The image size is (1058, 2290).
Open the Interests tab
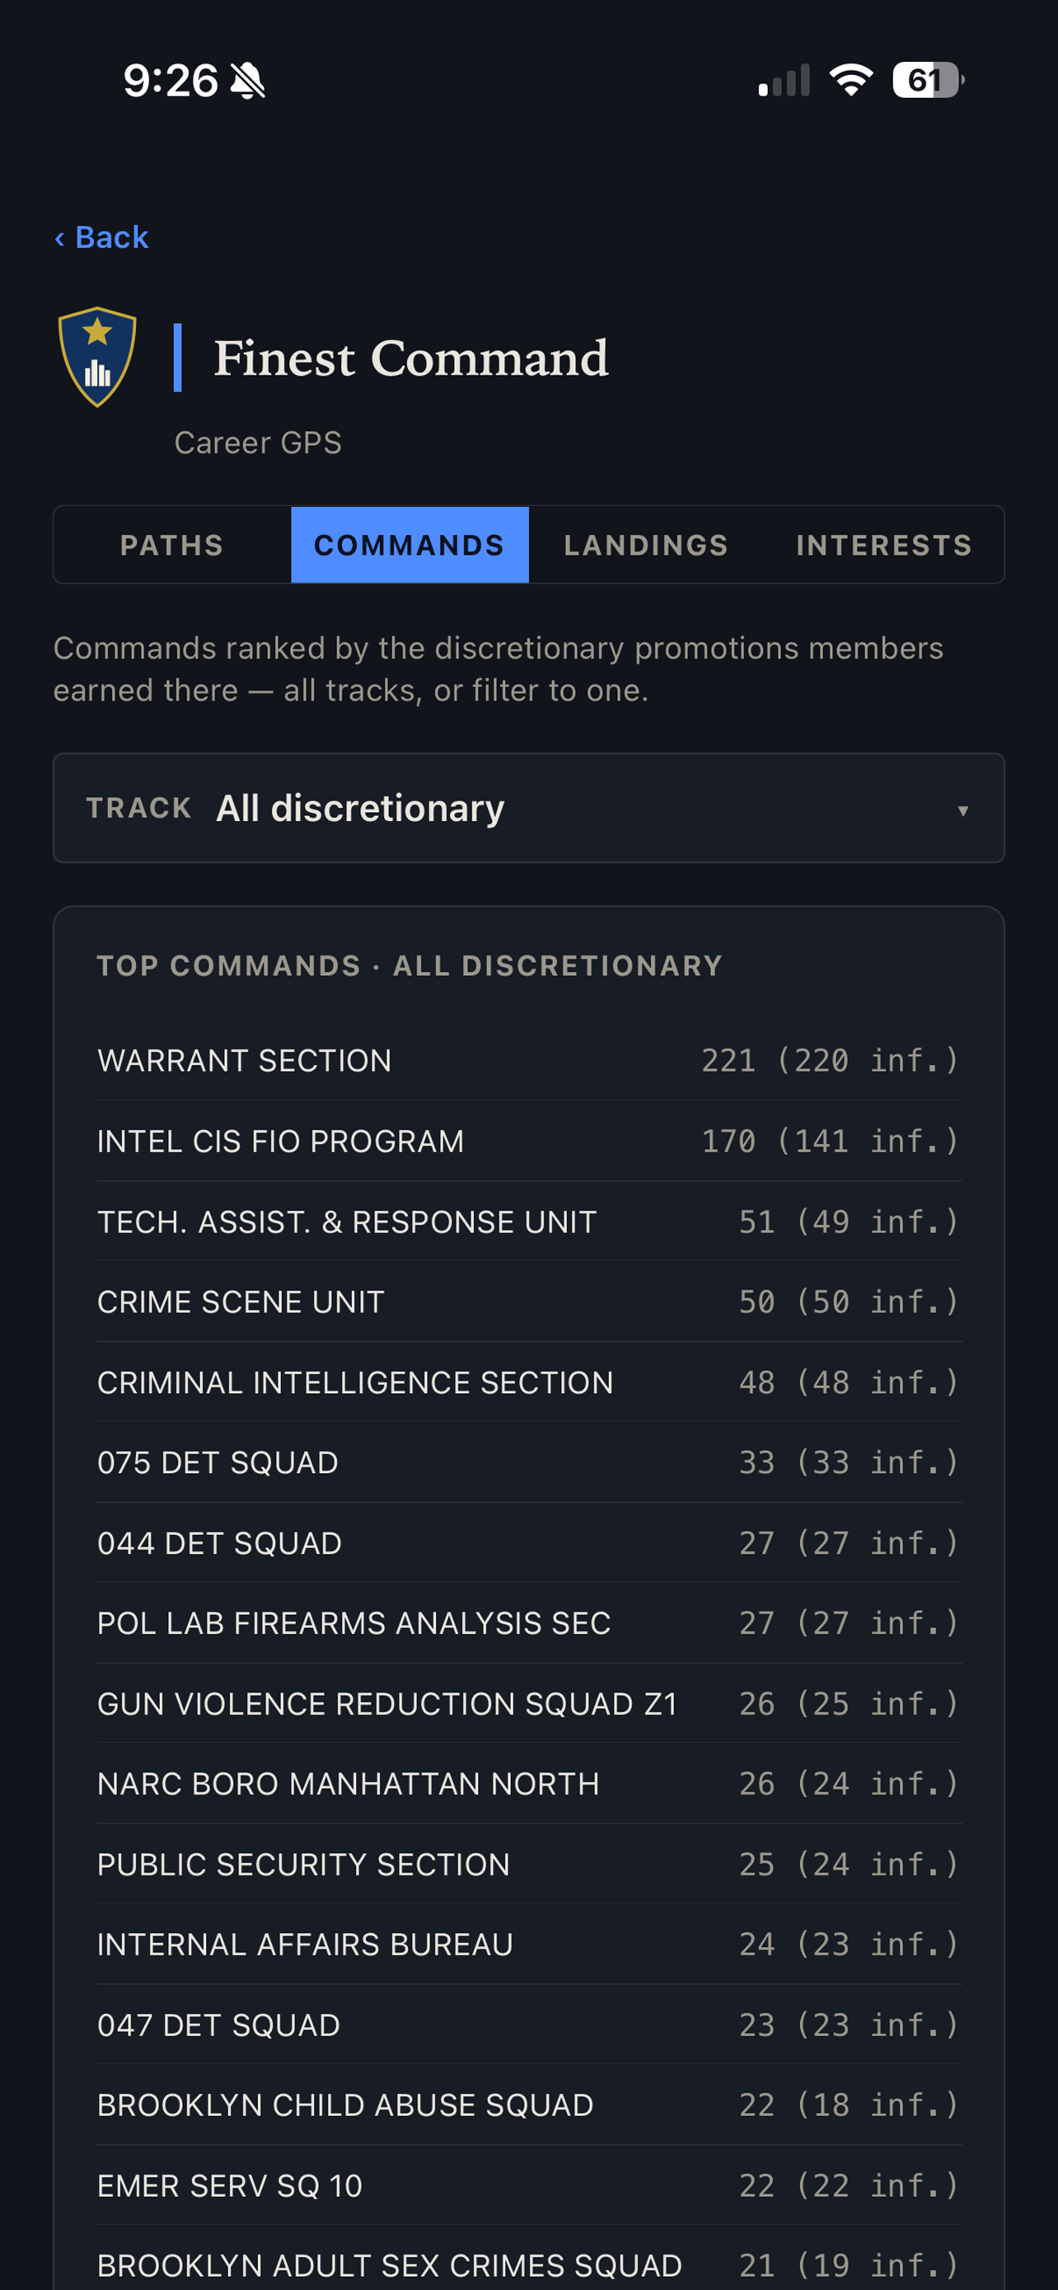click(x=884, y=545)
